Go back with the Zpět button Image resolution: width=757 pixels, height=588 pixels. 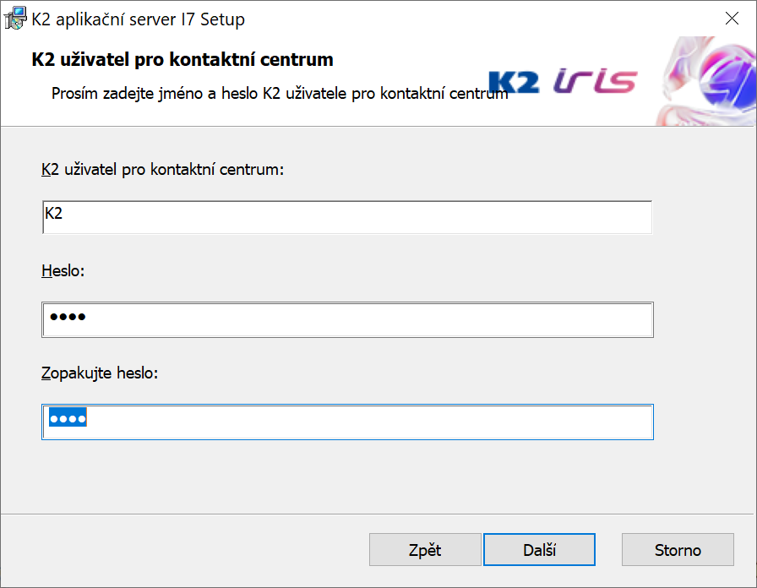425,550
